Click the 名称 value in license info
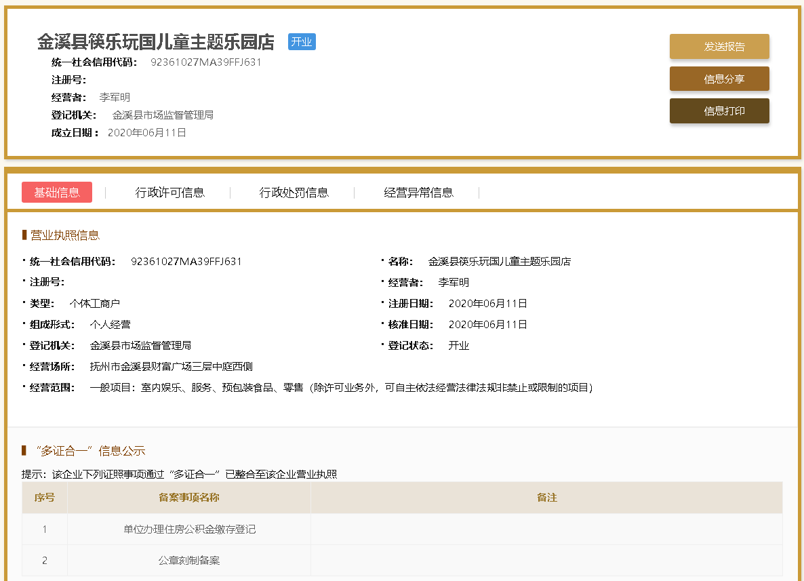Viewport: 804px width, 581px height. click(x=500, y=262)
